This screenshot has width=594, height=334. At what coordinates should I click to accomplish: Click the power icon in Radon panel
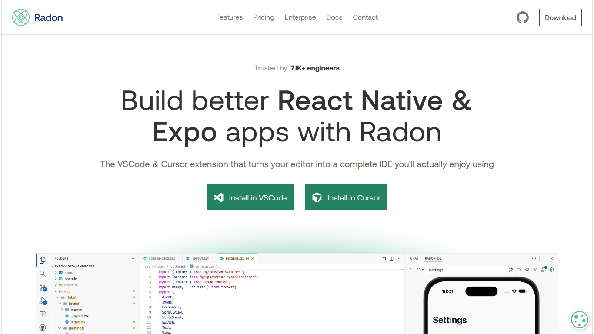534,258
